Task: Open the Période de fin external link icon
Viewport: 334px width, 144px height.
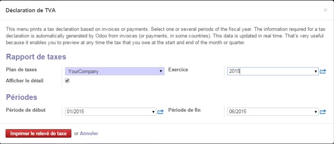Action: 323,112
